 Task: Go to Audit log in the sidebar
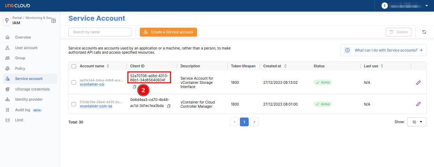pyautogui.click(x=23, y=110)
